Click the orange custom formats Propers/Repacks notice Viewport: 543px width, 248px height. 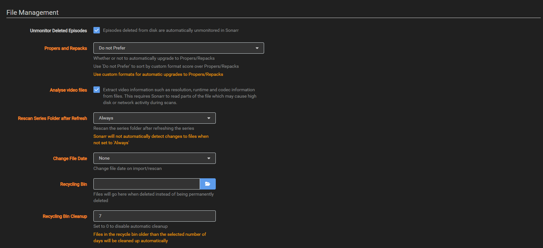(x=158, y=74)
